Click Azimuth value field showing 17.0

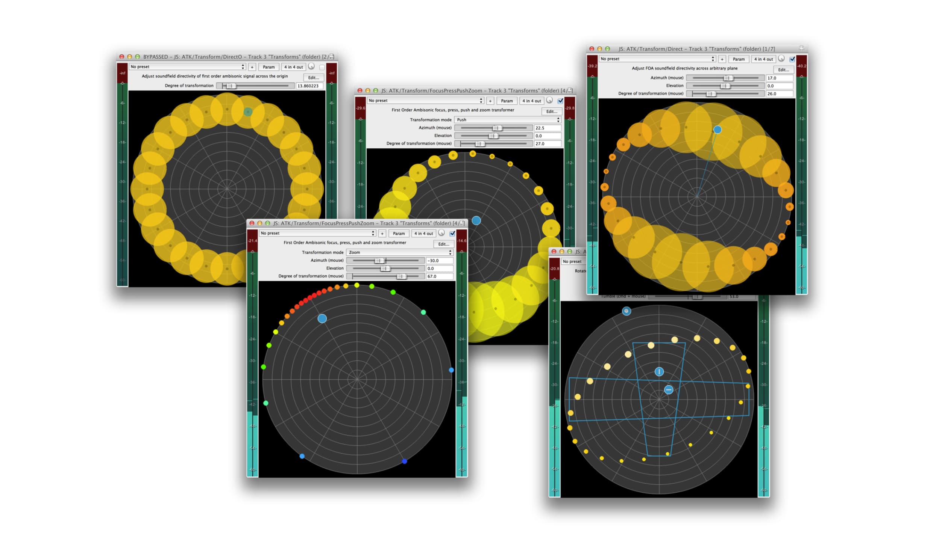(x=780, y=78)
